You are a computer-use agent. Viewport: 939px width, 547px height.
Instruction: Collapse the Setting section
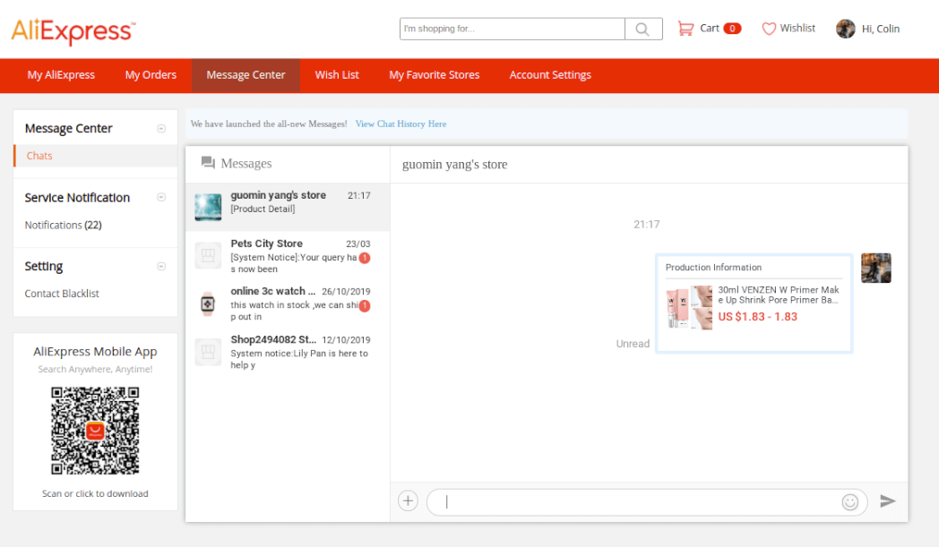pos(161,266)
